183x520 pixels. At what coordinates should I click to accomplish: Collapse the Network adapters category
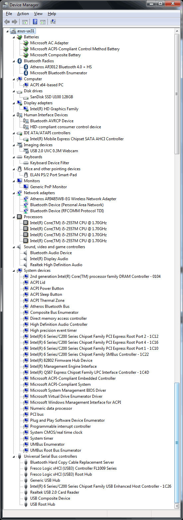point(14,193)
